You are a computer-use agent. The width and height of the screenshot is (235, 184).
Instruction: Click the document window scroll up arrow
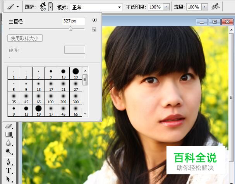point(232,30)
